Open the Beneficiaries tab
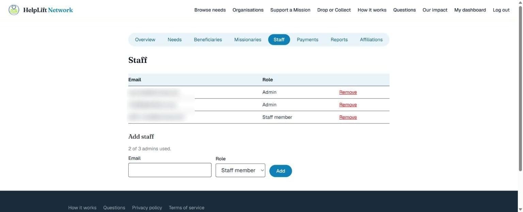 pyautogui.click(x=208, y=40)
